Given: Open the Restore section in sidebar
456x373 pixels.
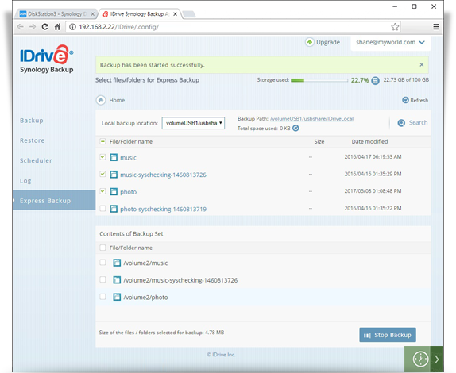Looking at the screenshot, I should pyautogui.click(x=33, y=140).
